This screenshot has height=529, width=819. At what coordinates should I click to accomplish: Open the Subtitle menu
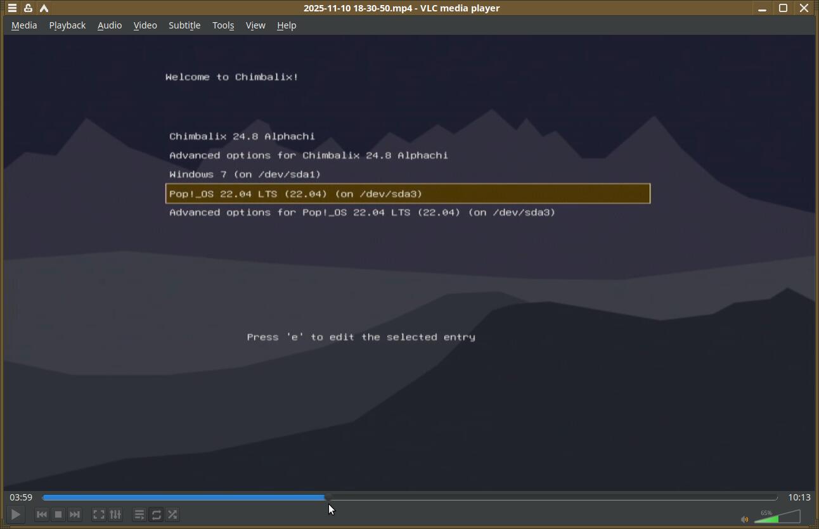point(184,25)
